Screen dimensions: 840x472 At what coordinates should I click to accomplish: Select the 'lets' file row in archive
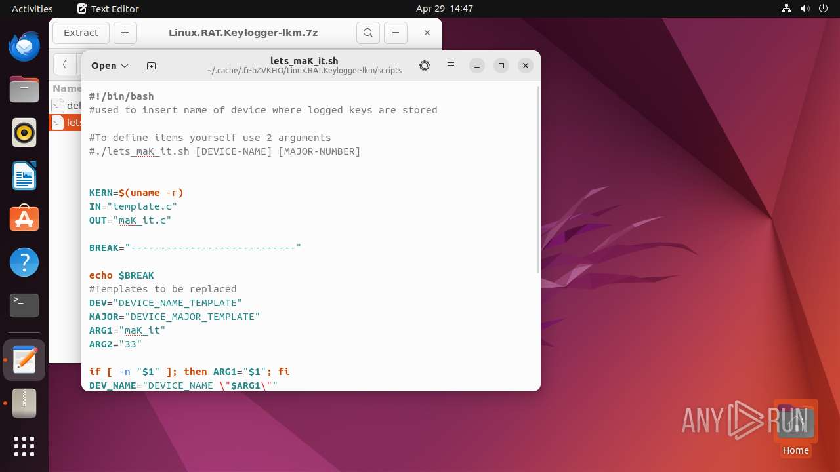(65, 123)
